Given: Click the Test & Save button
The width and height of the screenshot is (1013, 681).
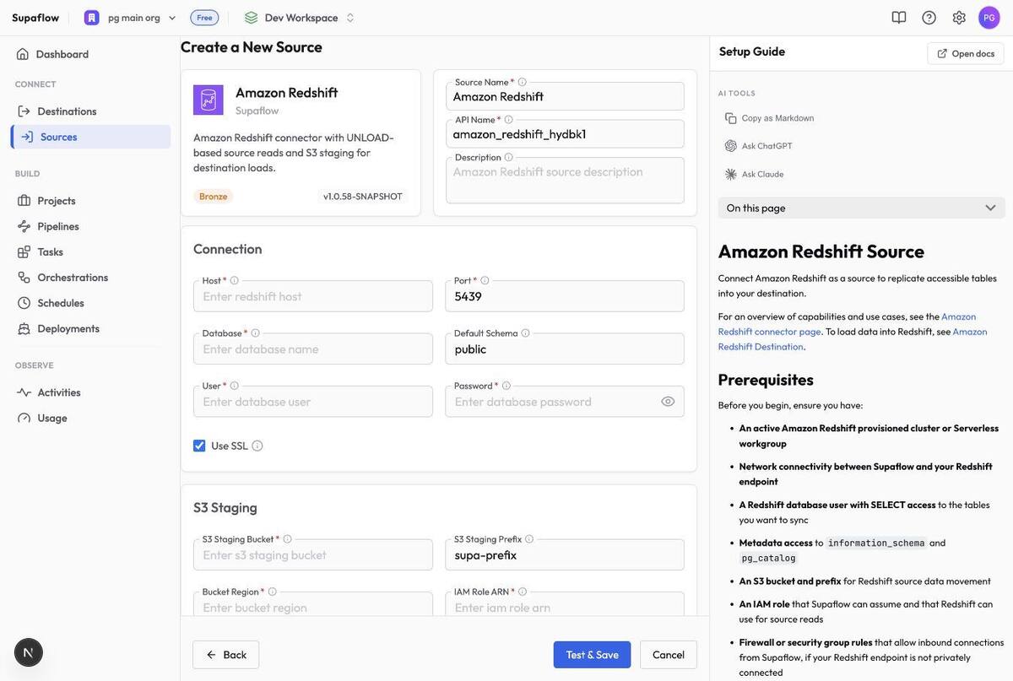Looking at the screenshot, I should pos(592,655).
